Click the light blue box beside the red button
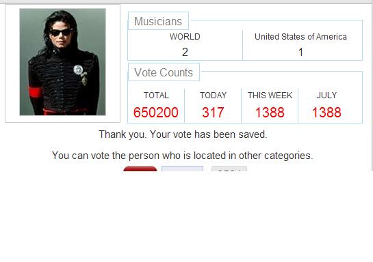 [x=182, y=169]
